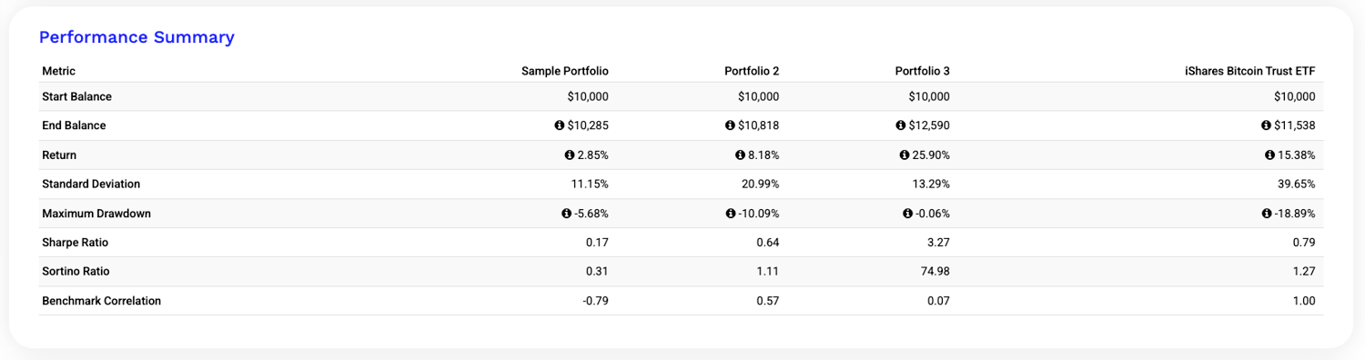The height and width of the screenshot is (360, 1365).
Task: Click info icon next to 15.38% Return
Action: 1270,155
